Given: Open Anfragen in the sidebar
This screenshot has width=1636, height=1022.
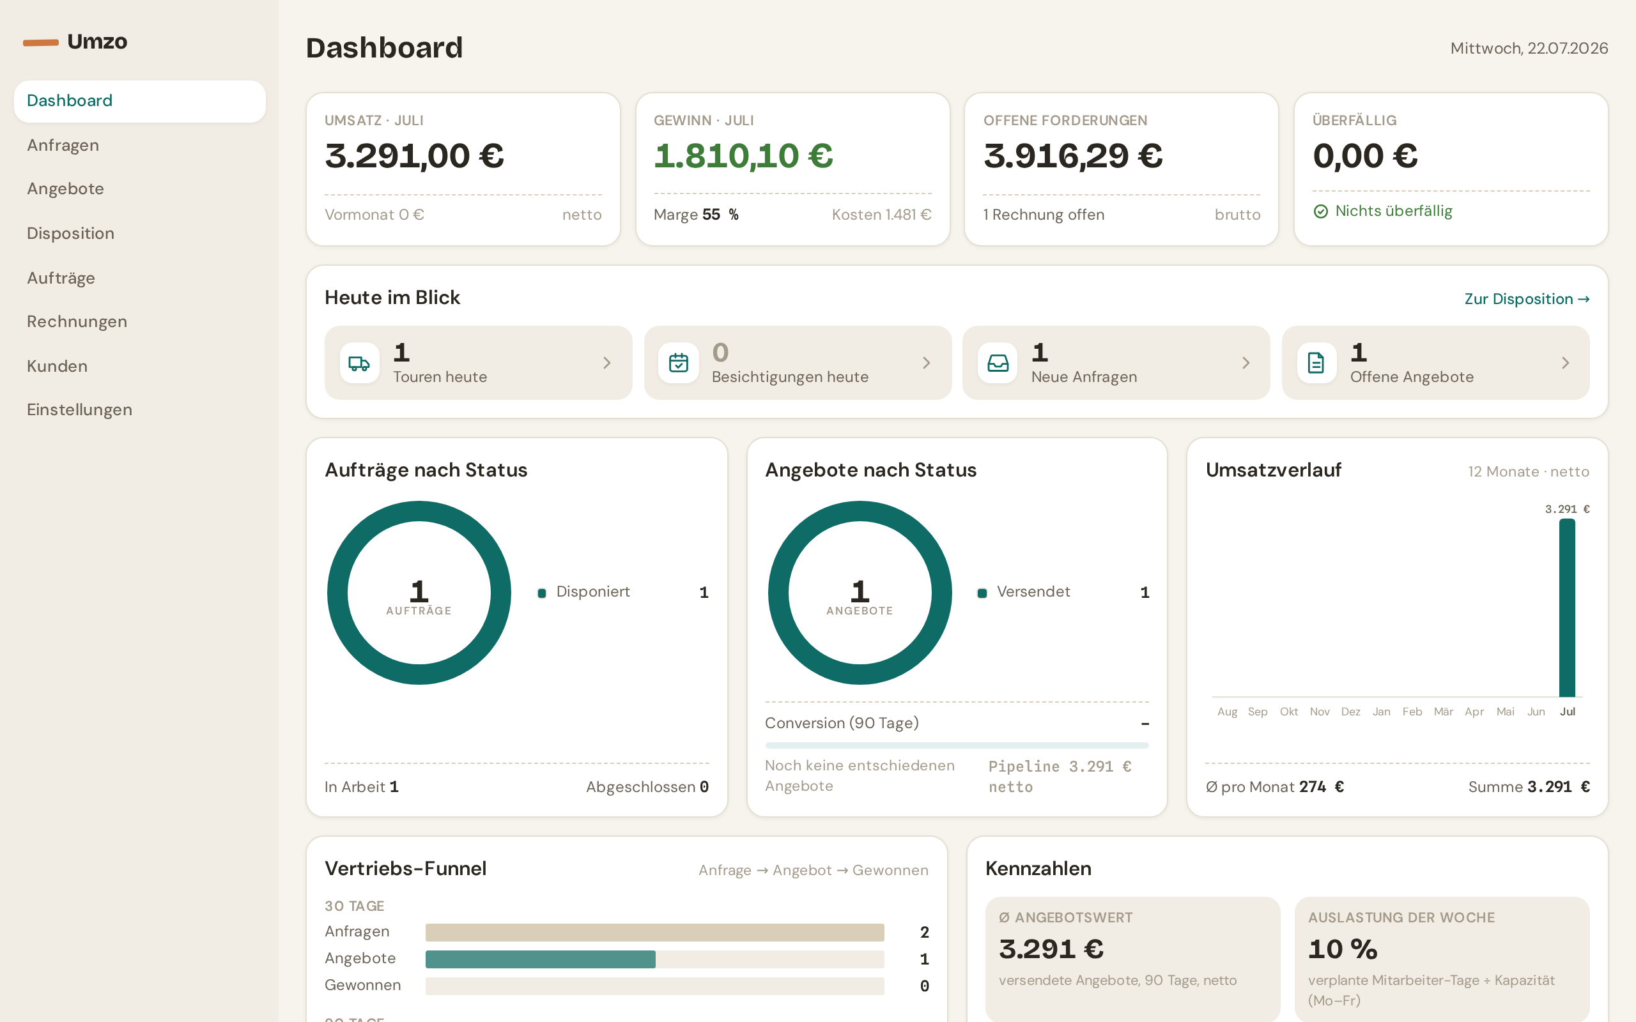Looking at the screenshot, I should [140, 146].
